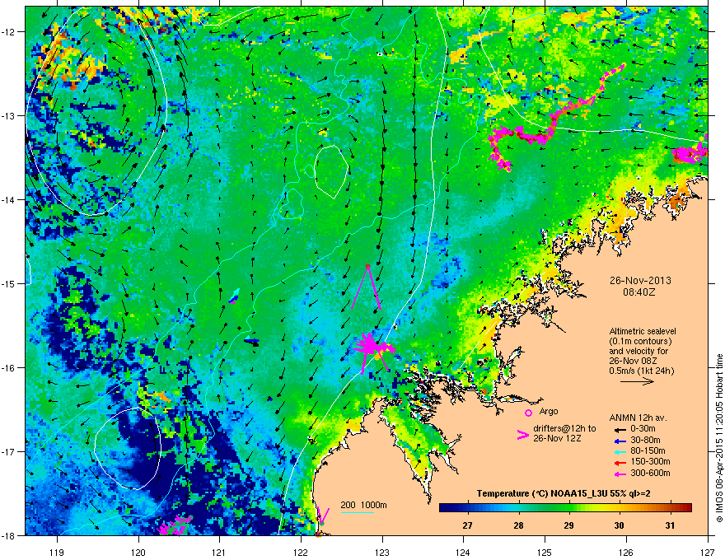Select the '80-150m' legend label
This screenshot has height=560, width=725.
(x=648, y=451)
